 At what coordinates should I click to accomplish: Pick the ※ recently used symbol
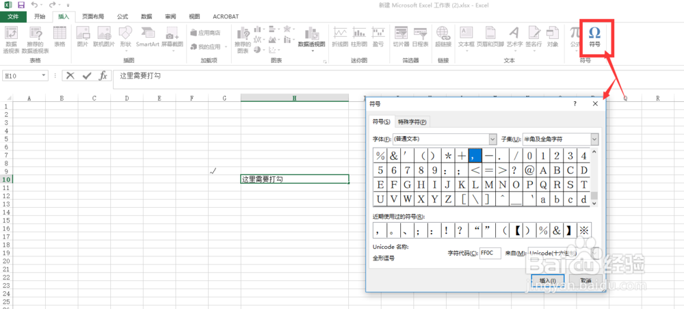[584, 231]
